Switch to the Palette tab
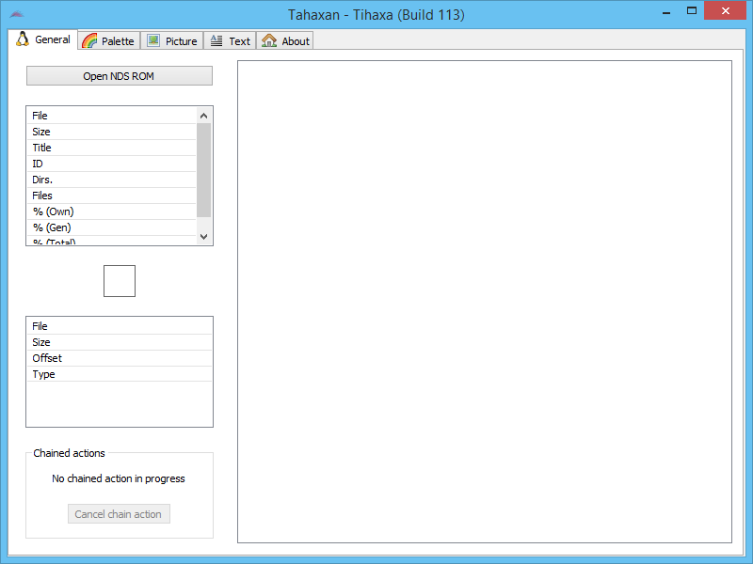Viewport: 753px width, 564px height. (109, 40)
